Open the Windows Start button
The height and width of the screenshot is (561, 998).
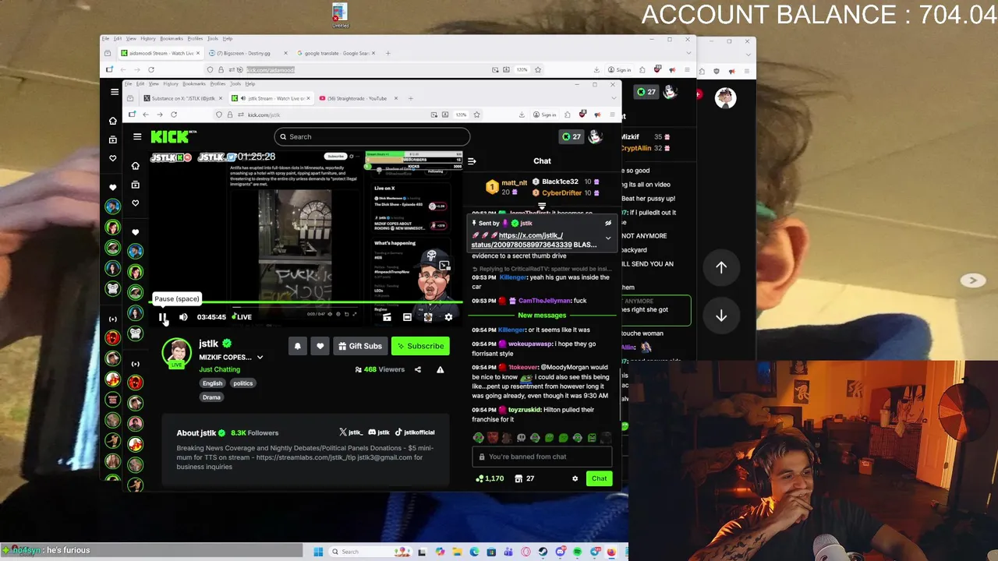tap(318, 552)
